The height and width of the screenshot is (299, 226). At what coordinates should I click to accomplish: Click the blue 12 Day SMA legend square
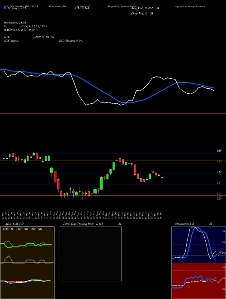tap(5, 7)
